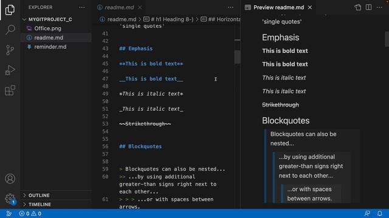The height and width of the screenshot is (218, 389).
Task: Click '> Blockquotes can also be nested...' line
Action: [x=172, y=169]
